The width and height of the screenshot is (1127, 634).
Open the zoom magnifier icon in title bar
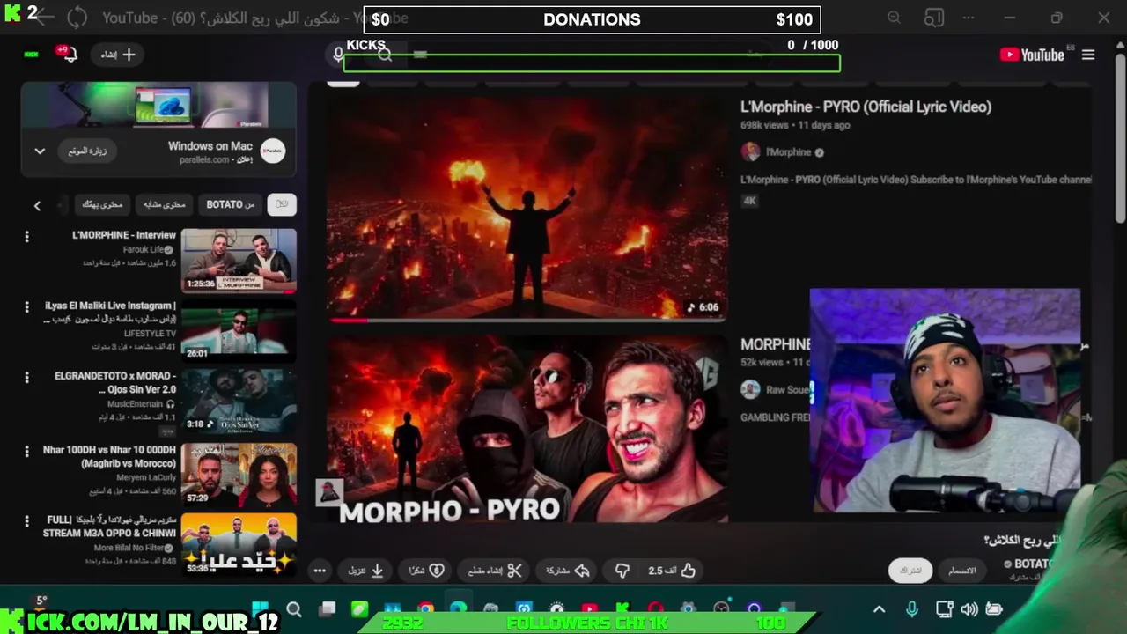894,18
